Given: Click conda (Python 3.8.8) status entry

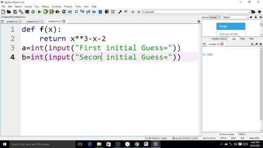Looking at the screenshot, I should click(x=185, y=138).
